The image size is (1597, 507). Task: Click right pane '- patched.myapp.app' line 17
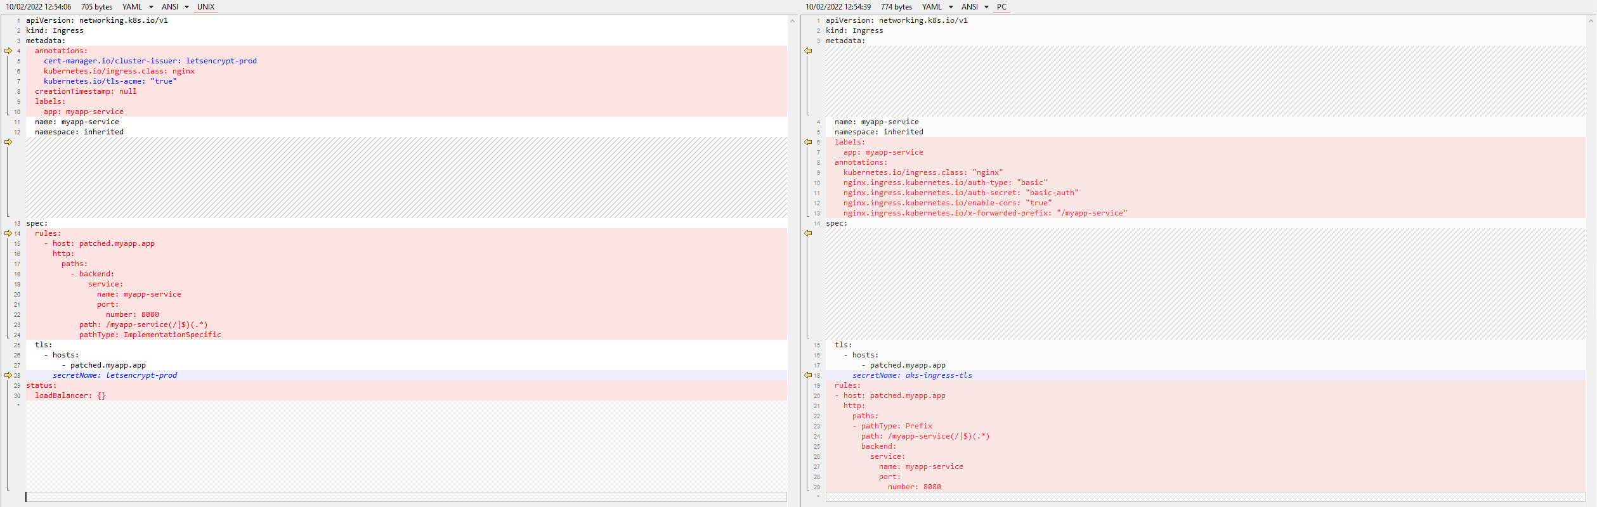point(904,365)
